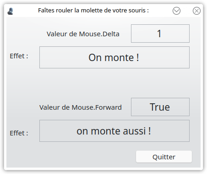Focus the window by clicking its title text
207x174 pixels.
93,11
